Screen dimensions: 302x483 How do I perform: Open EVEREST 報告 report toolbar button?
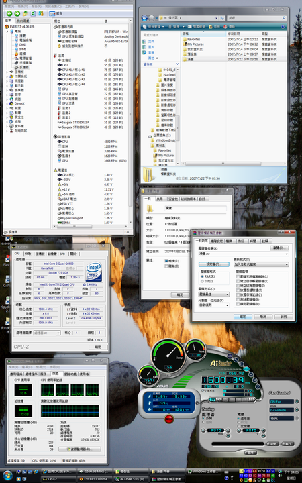pos(56,13)
